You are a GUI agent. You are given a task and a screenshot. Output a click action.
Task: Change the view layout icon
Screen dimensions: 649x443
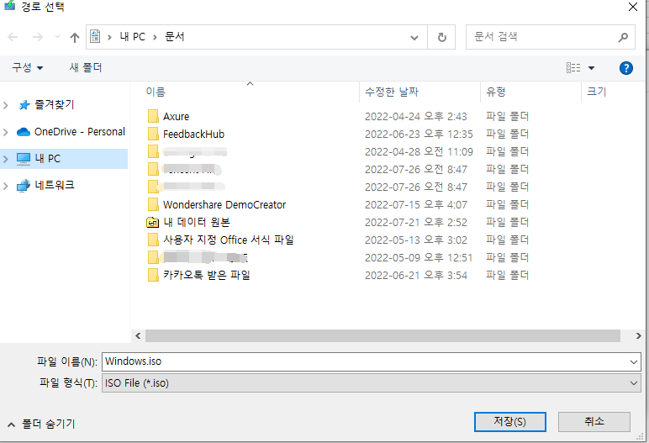click(573, 67)
